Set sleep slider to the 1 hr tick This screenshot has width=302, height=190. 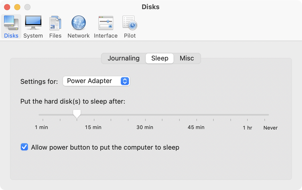(x=247, y=115)
